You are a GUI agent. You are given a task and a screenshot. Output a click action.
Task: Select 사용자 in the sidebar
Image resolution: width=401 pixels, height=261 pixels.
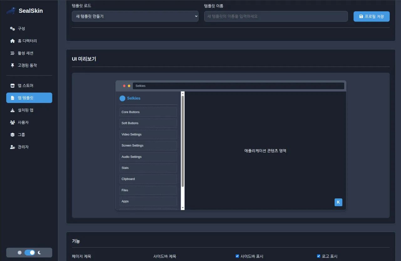point(29,123)
